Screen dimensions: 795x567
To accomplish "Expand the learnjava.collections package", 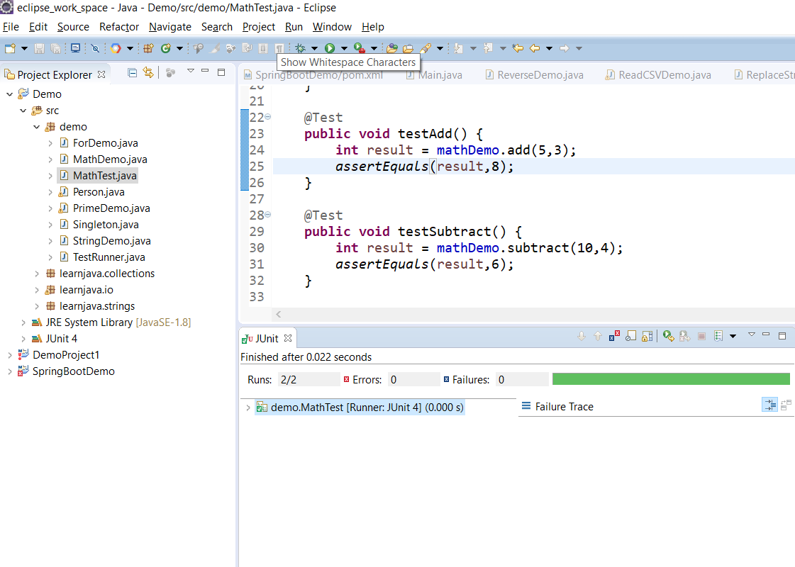I will [37, 274].
